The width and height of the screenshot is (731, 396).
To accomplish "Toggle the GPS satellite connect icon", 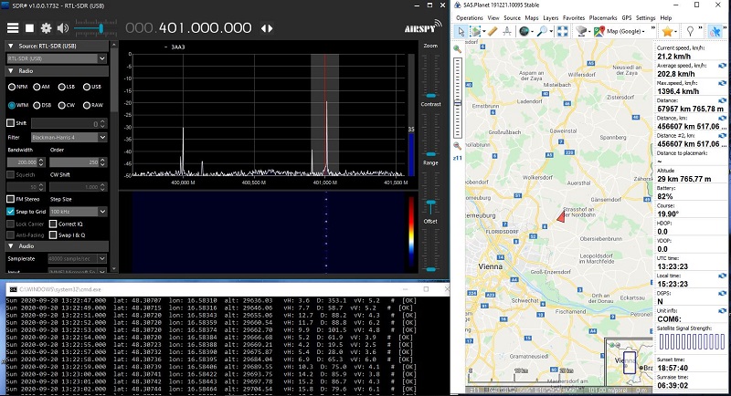I will tap(715, 32).
